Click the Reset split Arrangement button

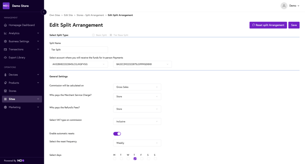point(268,25)
